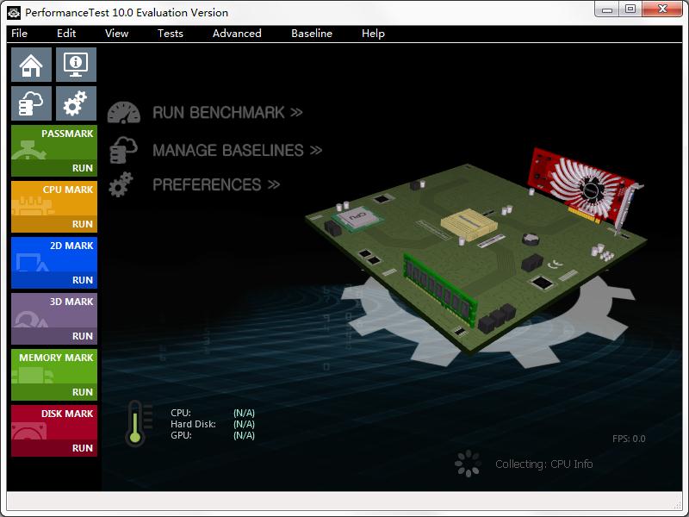
Task: Click the Home icon in sidebar
Action: tap(31, 65)
